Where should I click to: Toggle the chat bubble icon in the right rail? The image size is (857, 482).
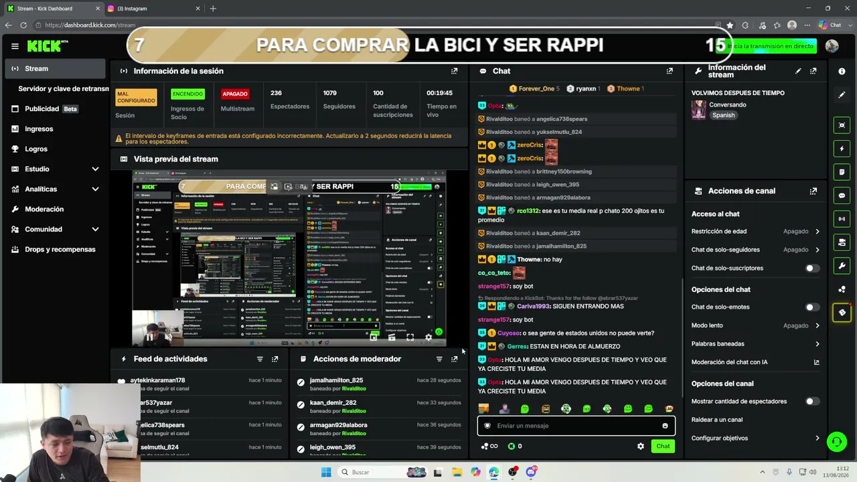pos(842,195)
